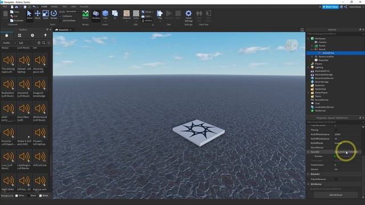Collapse the Workspace tree node

click(308, 39)
